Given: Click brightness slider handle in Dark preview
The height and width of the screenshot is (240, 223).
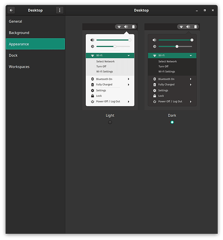Looking at the screenshot, I should coord(177,47).
